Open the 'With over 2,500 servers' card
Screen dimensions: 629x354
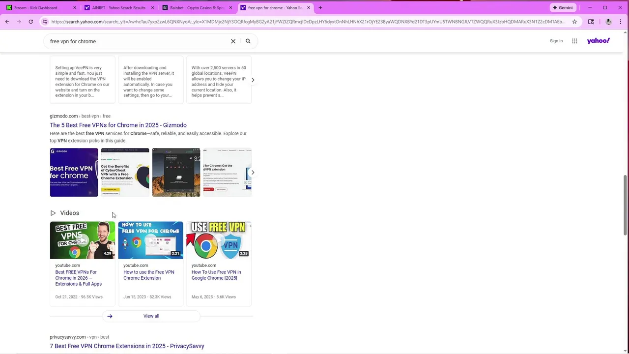219,80
